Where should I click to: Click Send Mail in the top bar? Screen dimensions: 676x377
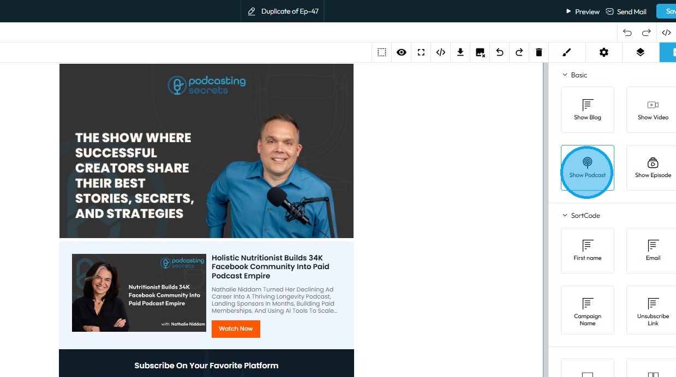(626, 11)
